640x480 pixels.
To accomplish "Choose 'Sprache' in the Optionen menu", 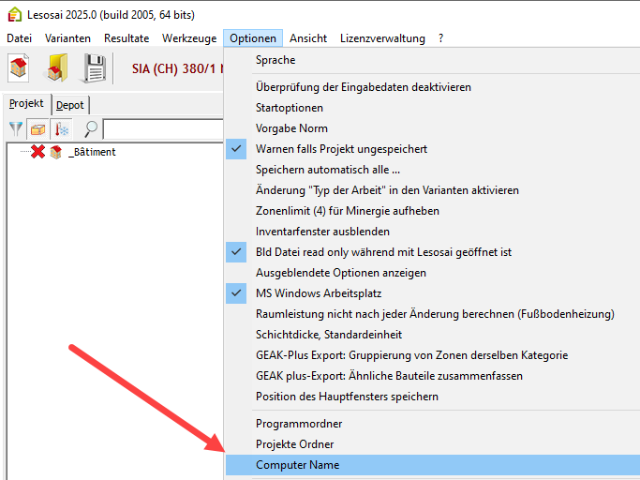I will 275,60.
